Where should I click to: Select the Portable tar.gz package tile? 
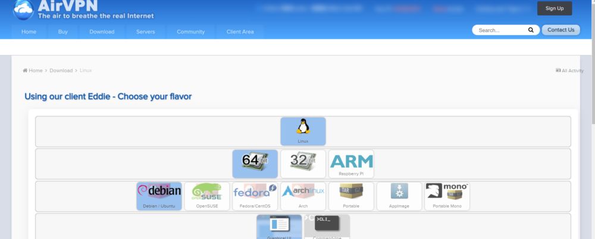click(x=351, y=196)
